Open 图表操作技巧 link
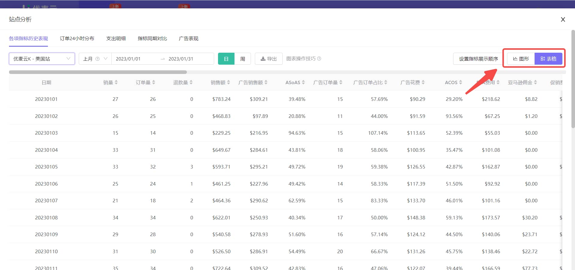This screenshot has height=270, width=575. 301,59
